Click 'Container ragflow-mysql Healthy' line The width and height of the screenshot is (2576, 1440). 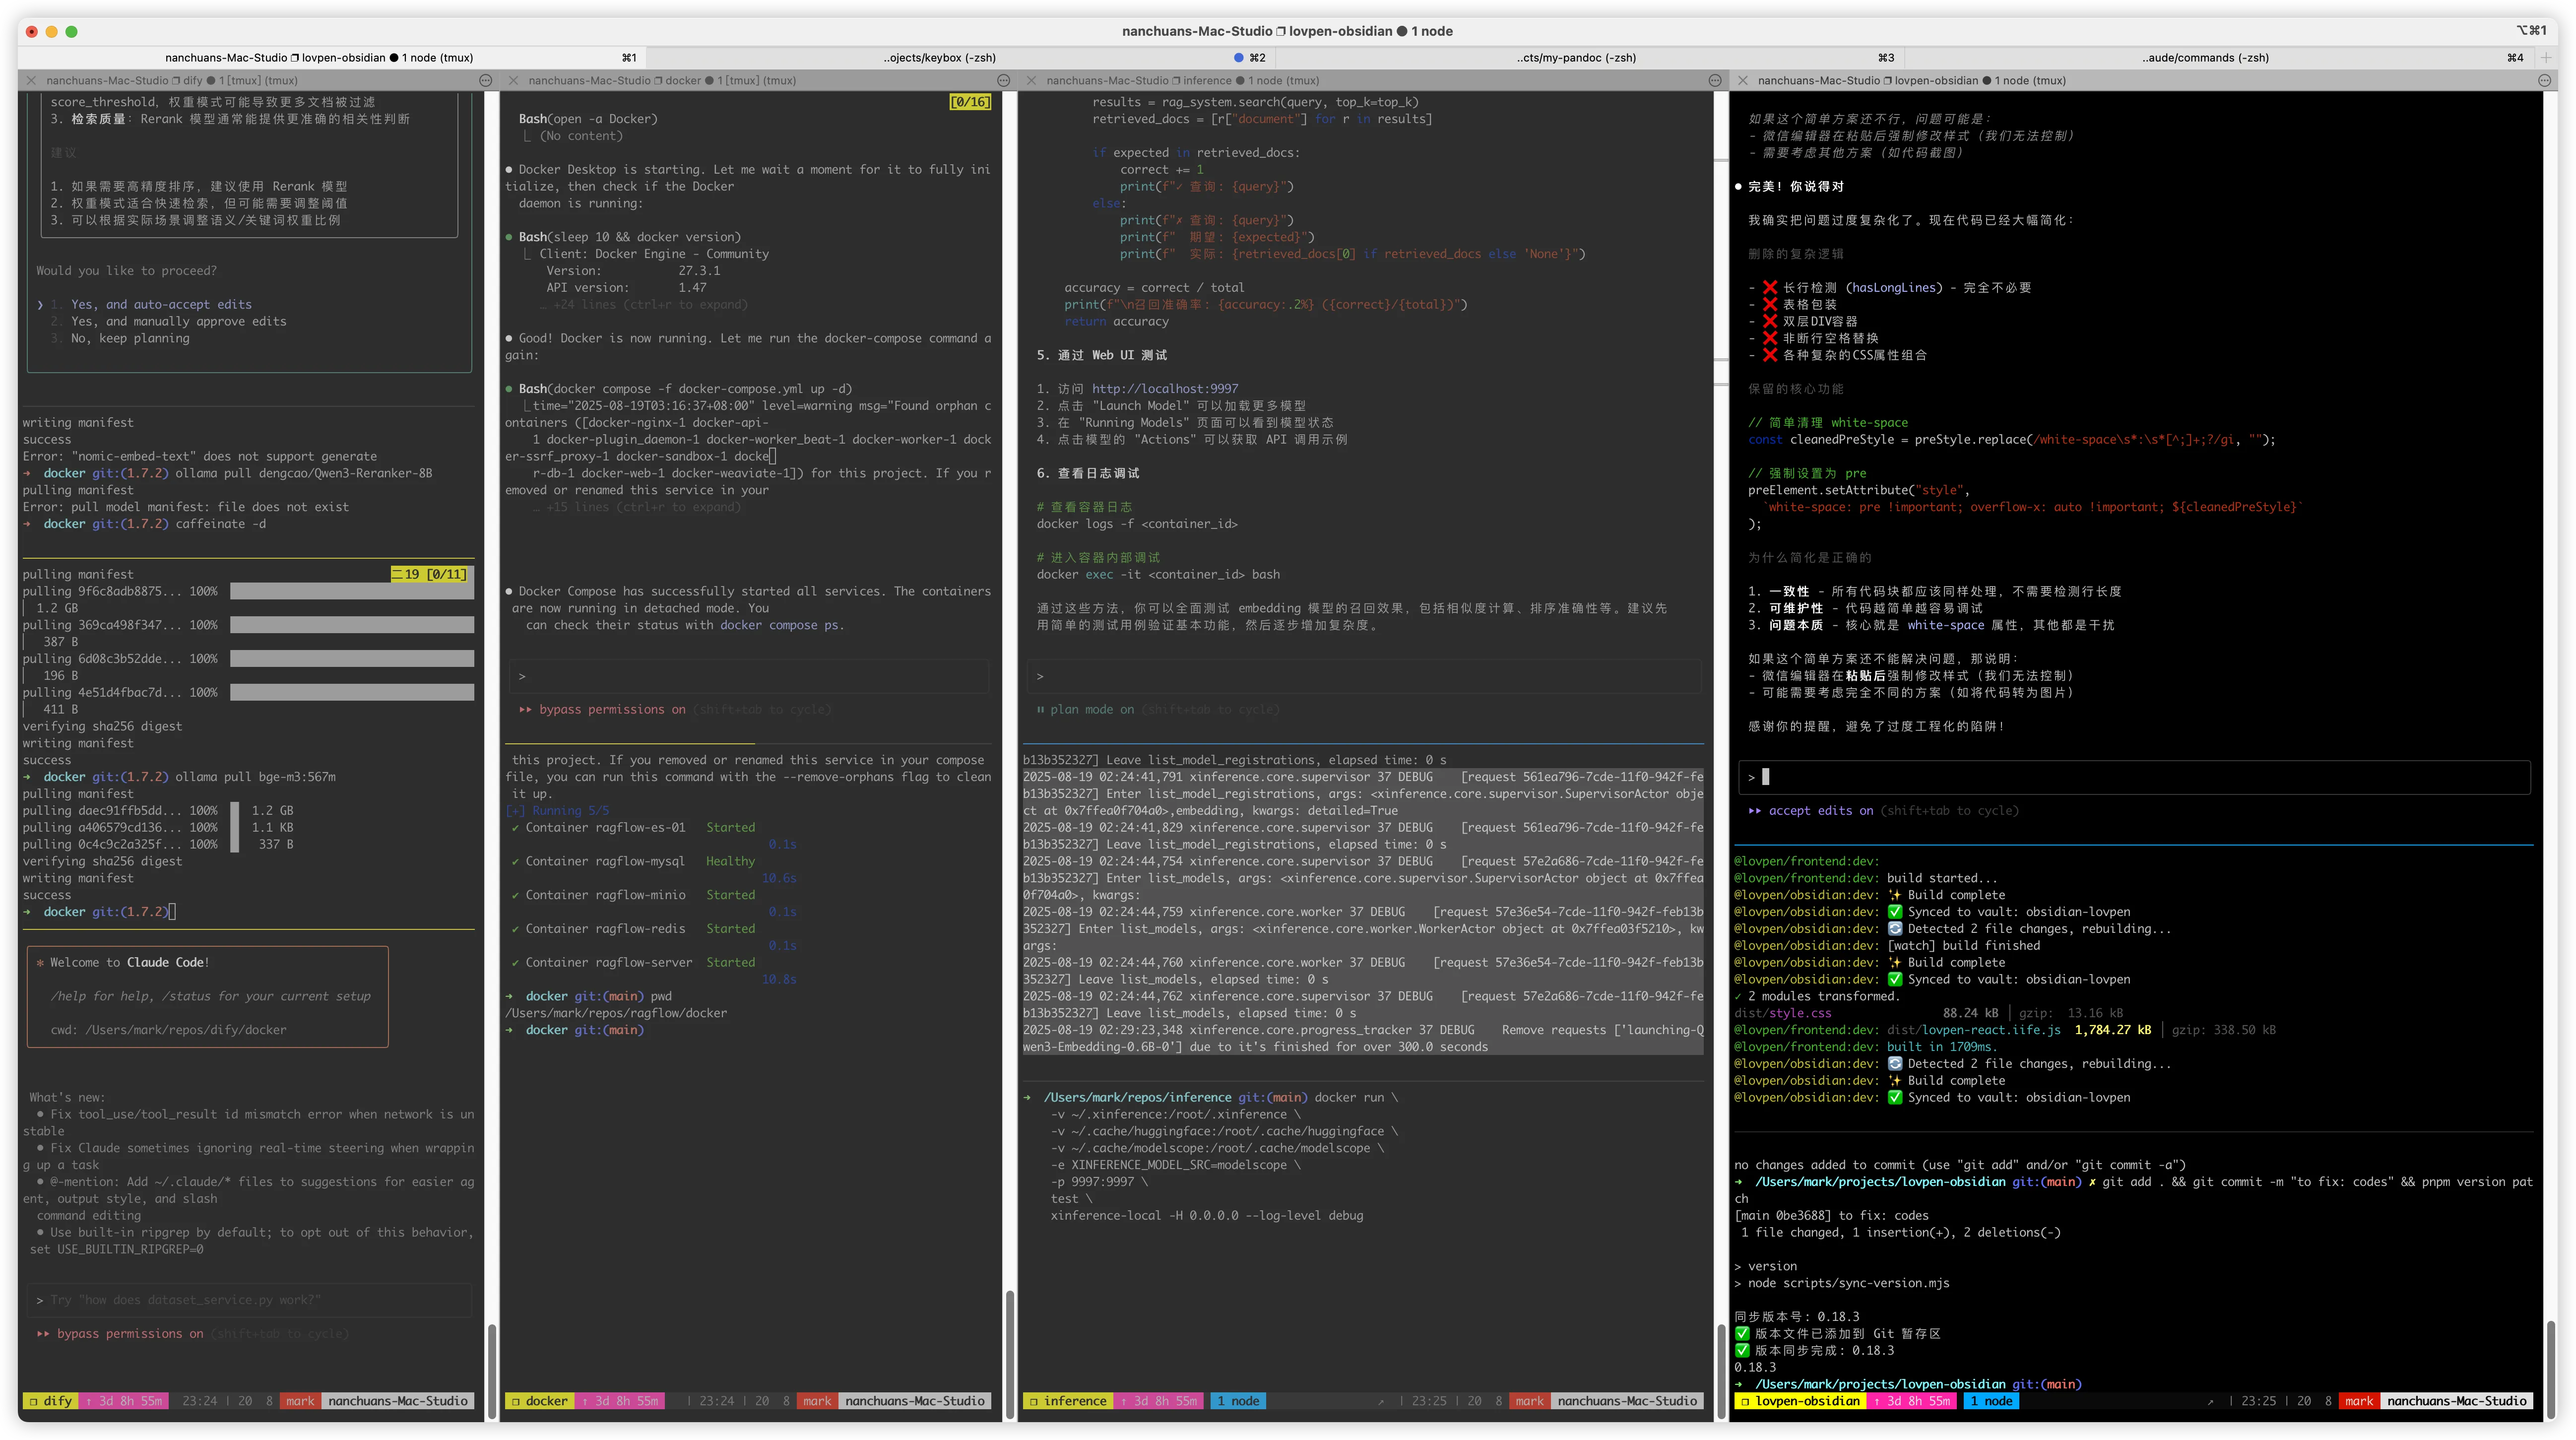pyautogui.click(x=632, y=862)
